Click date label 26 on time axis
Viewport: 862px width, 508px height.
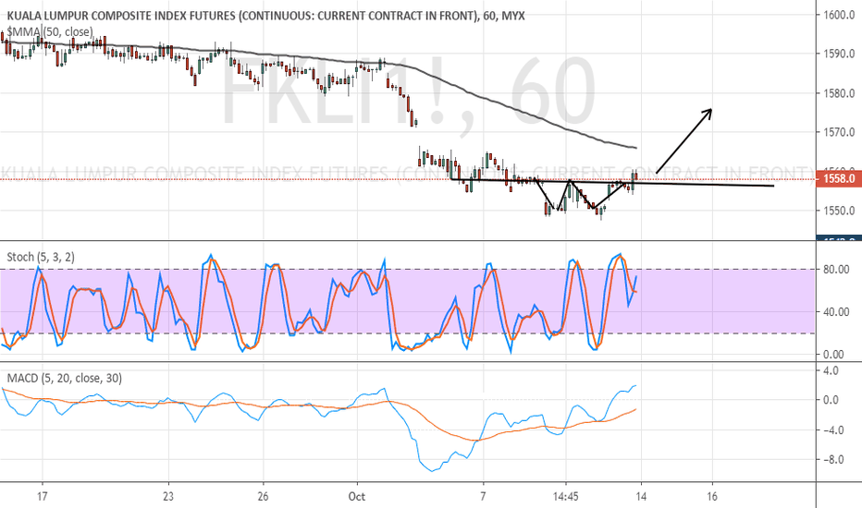tap(263, 497)
